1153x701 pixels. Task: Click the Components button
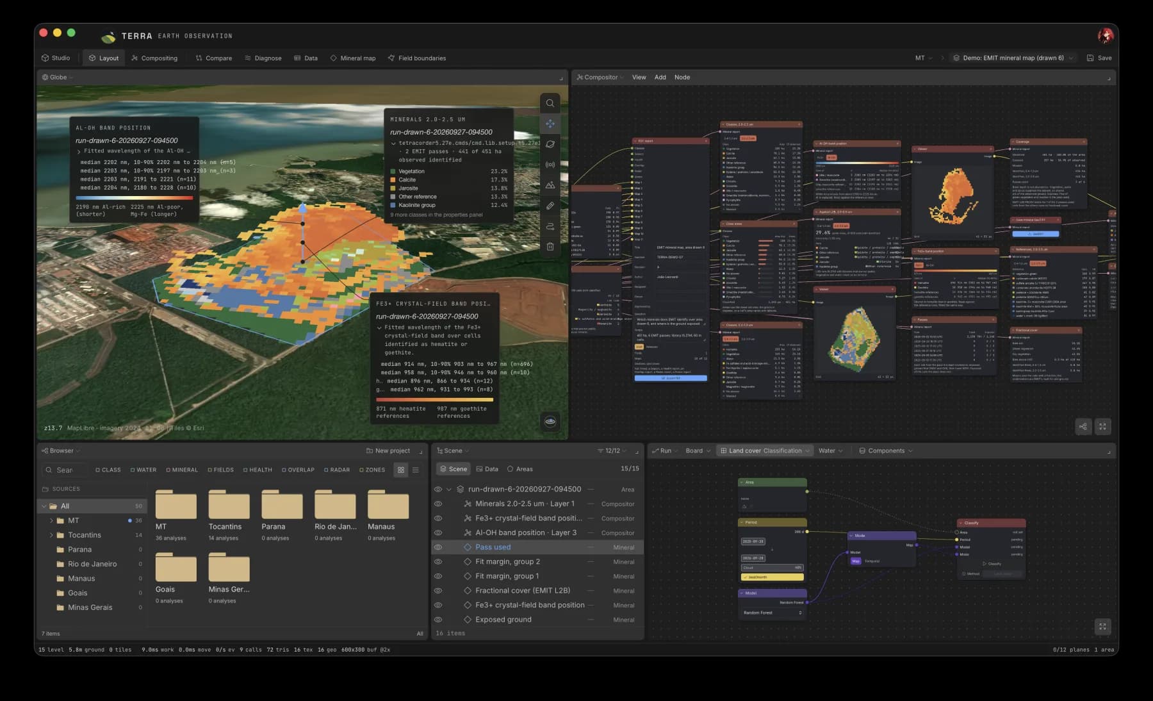886,450
